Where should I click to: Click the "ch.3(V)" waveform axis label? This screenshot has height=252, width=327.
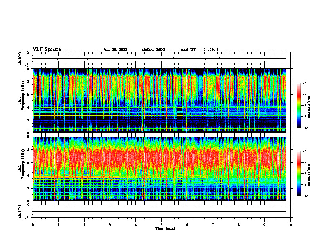[x=19, y=211]
